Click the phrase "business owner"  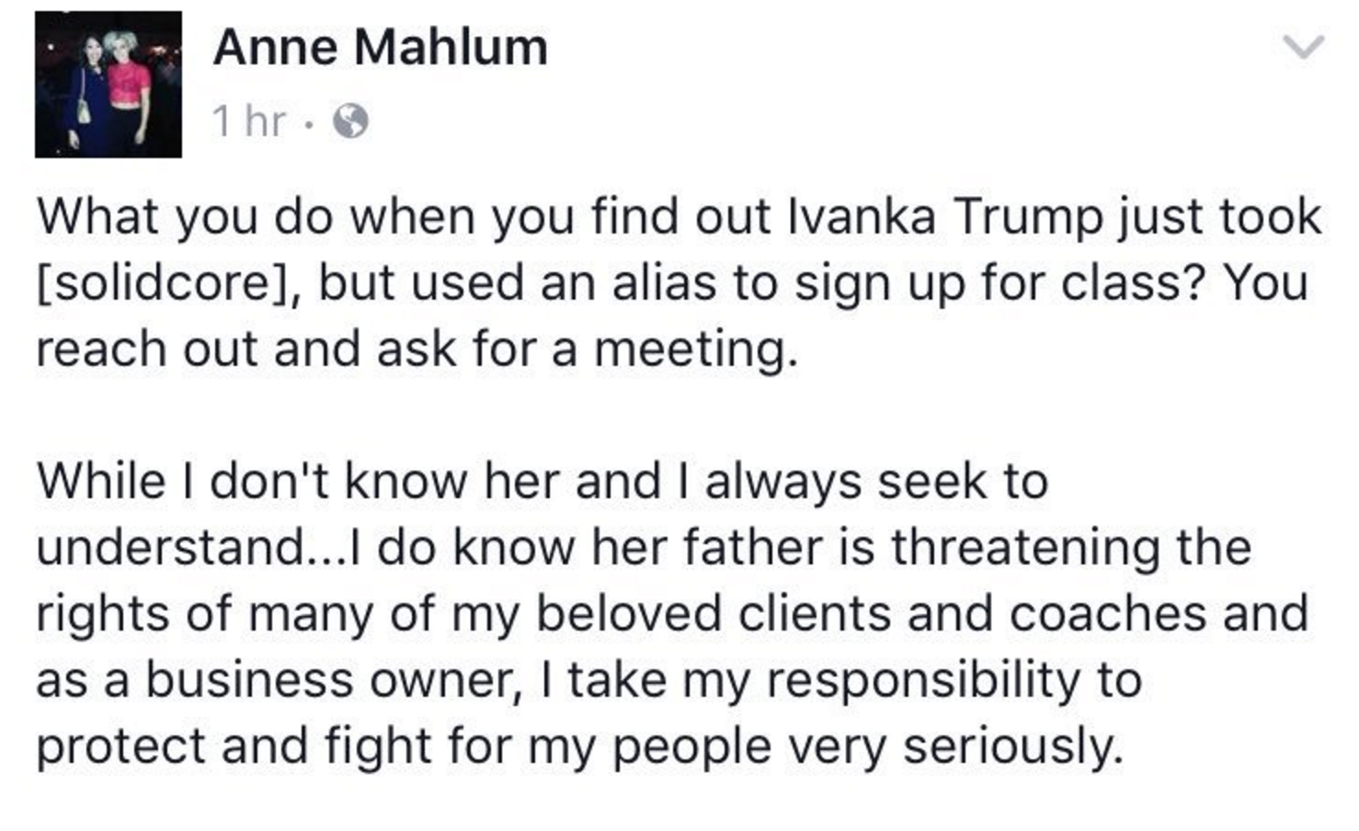327,680
